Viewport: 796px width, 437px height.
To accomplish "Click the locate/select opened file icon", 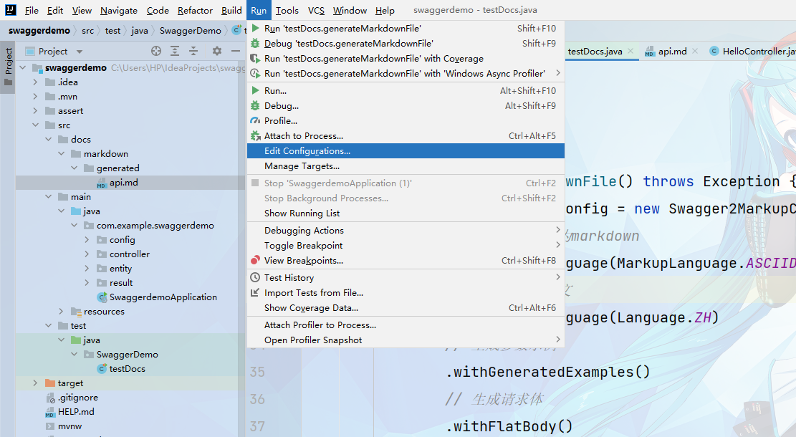I will click(156, 51).
